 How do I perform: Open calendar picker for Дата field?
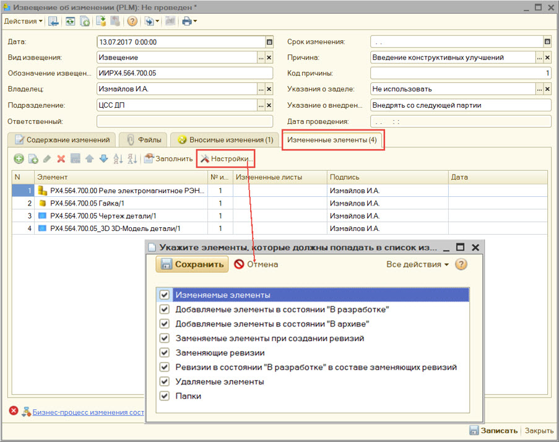click(x=269, y=42)
